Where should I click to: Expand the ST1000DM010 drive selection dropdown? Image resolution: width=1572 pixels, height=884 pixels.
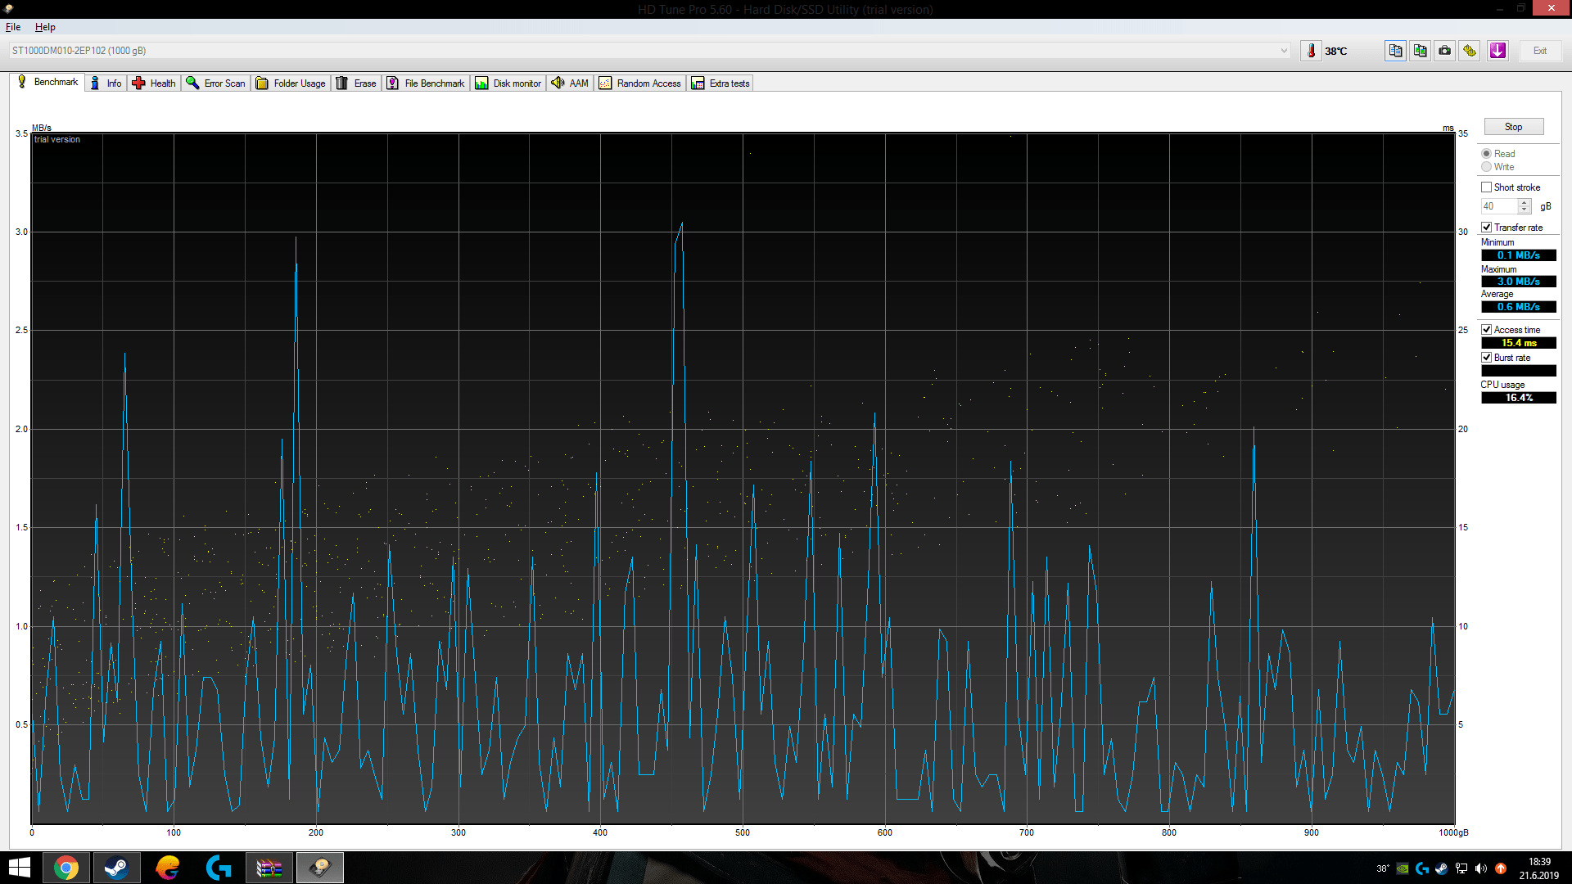1284,51
